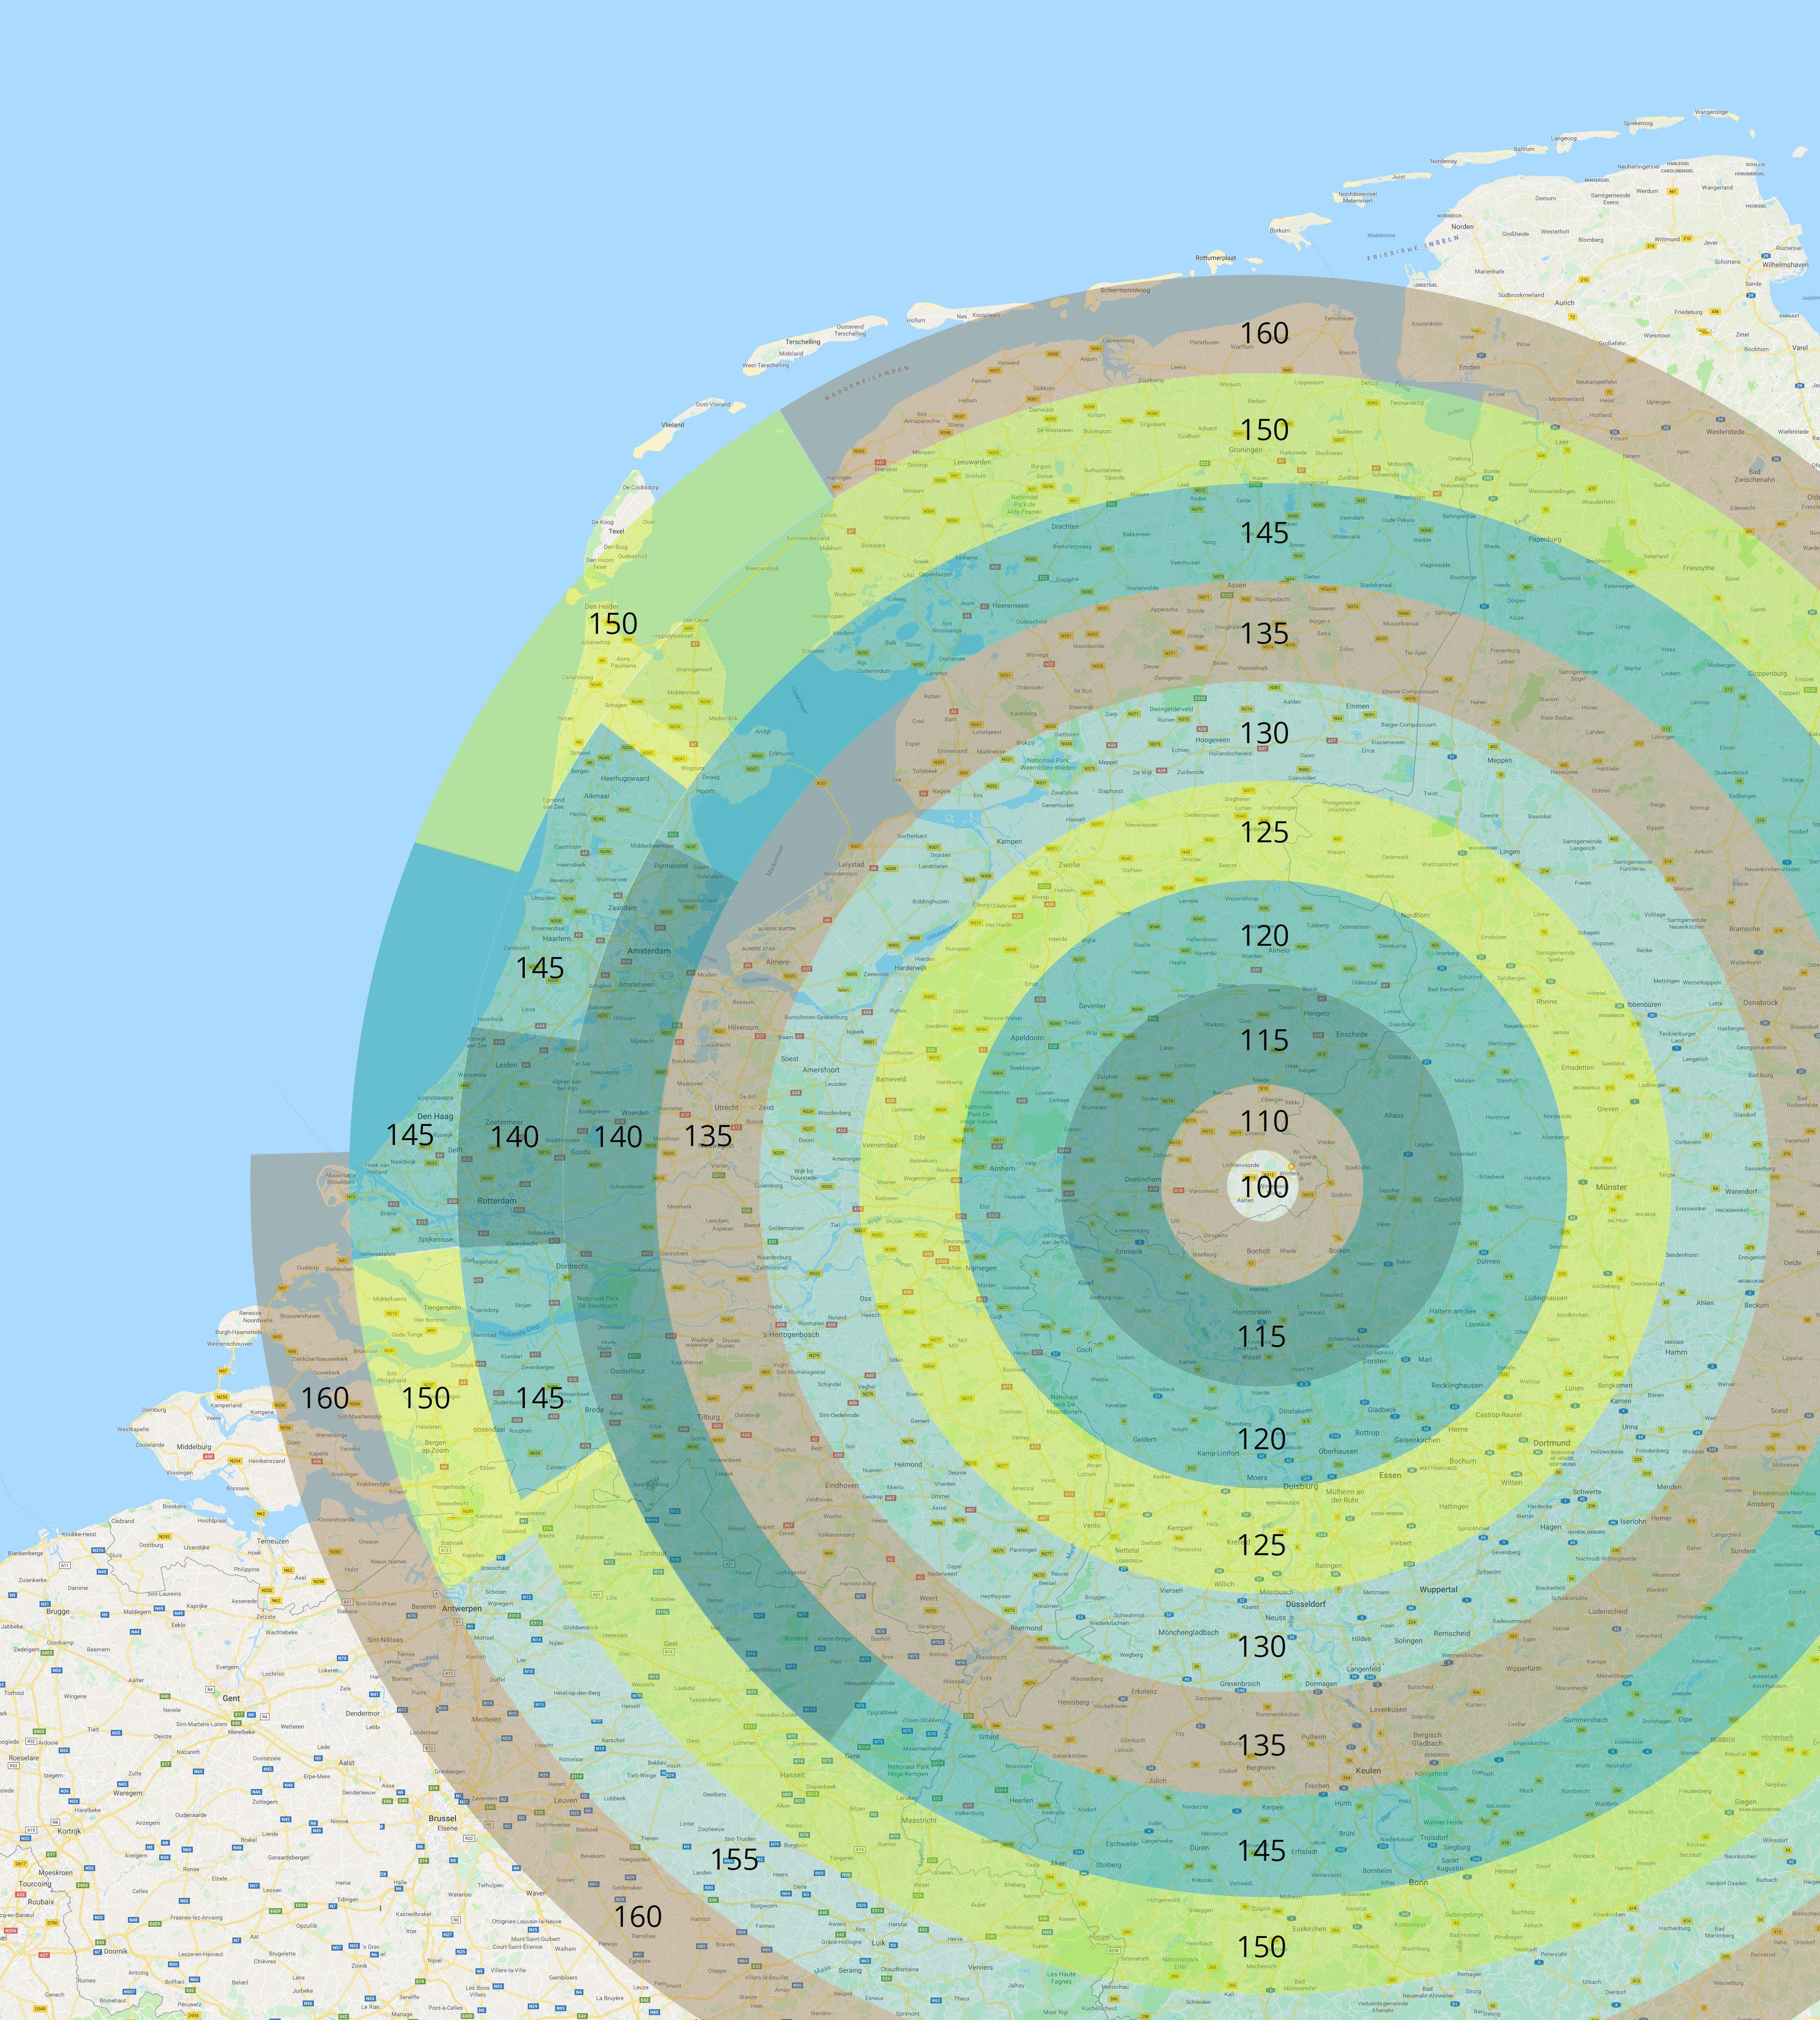The height and width of the screenshot is (2020, 1820).
Task: Select the Antwerpen city label
Action: click(462, 1609)
